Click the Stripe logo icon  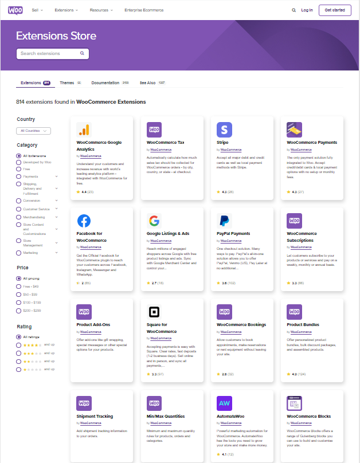(x=224, y=130)
